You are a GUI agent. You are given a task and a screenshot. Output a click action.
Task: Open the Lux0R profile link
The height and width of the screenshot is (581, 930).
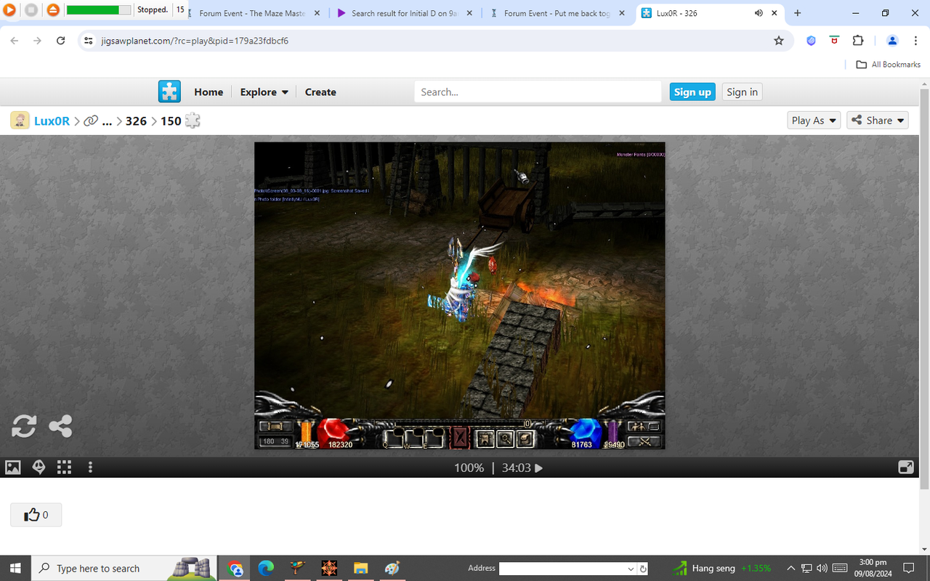pyautogui.click(x=52, y=121)
